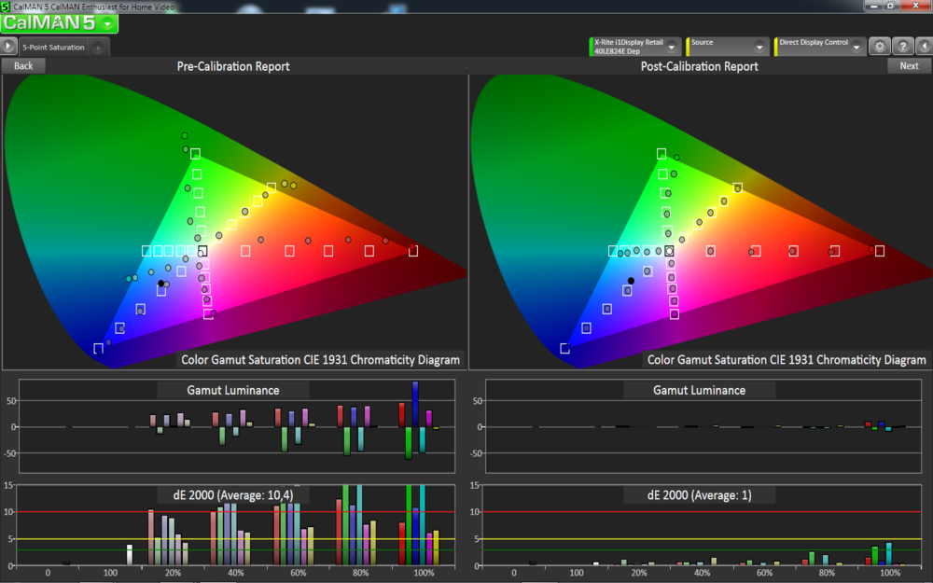
Task: Click the tall blue bar in the pre-calibration Gamut Luminance chart
Action: 413,406
